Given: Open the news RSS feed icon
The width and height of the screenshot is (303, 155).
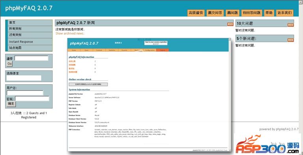Looking at the screenshot, I should pos(230,24).
